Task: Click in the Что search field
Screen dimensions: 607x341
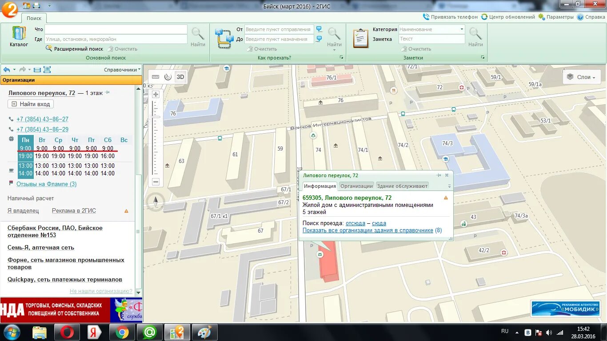Action: coord(116,29)
